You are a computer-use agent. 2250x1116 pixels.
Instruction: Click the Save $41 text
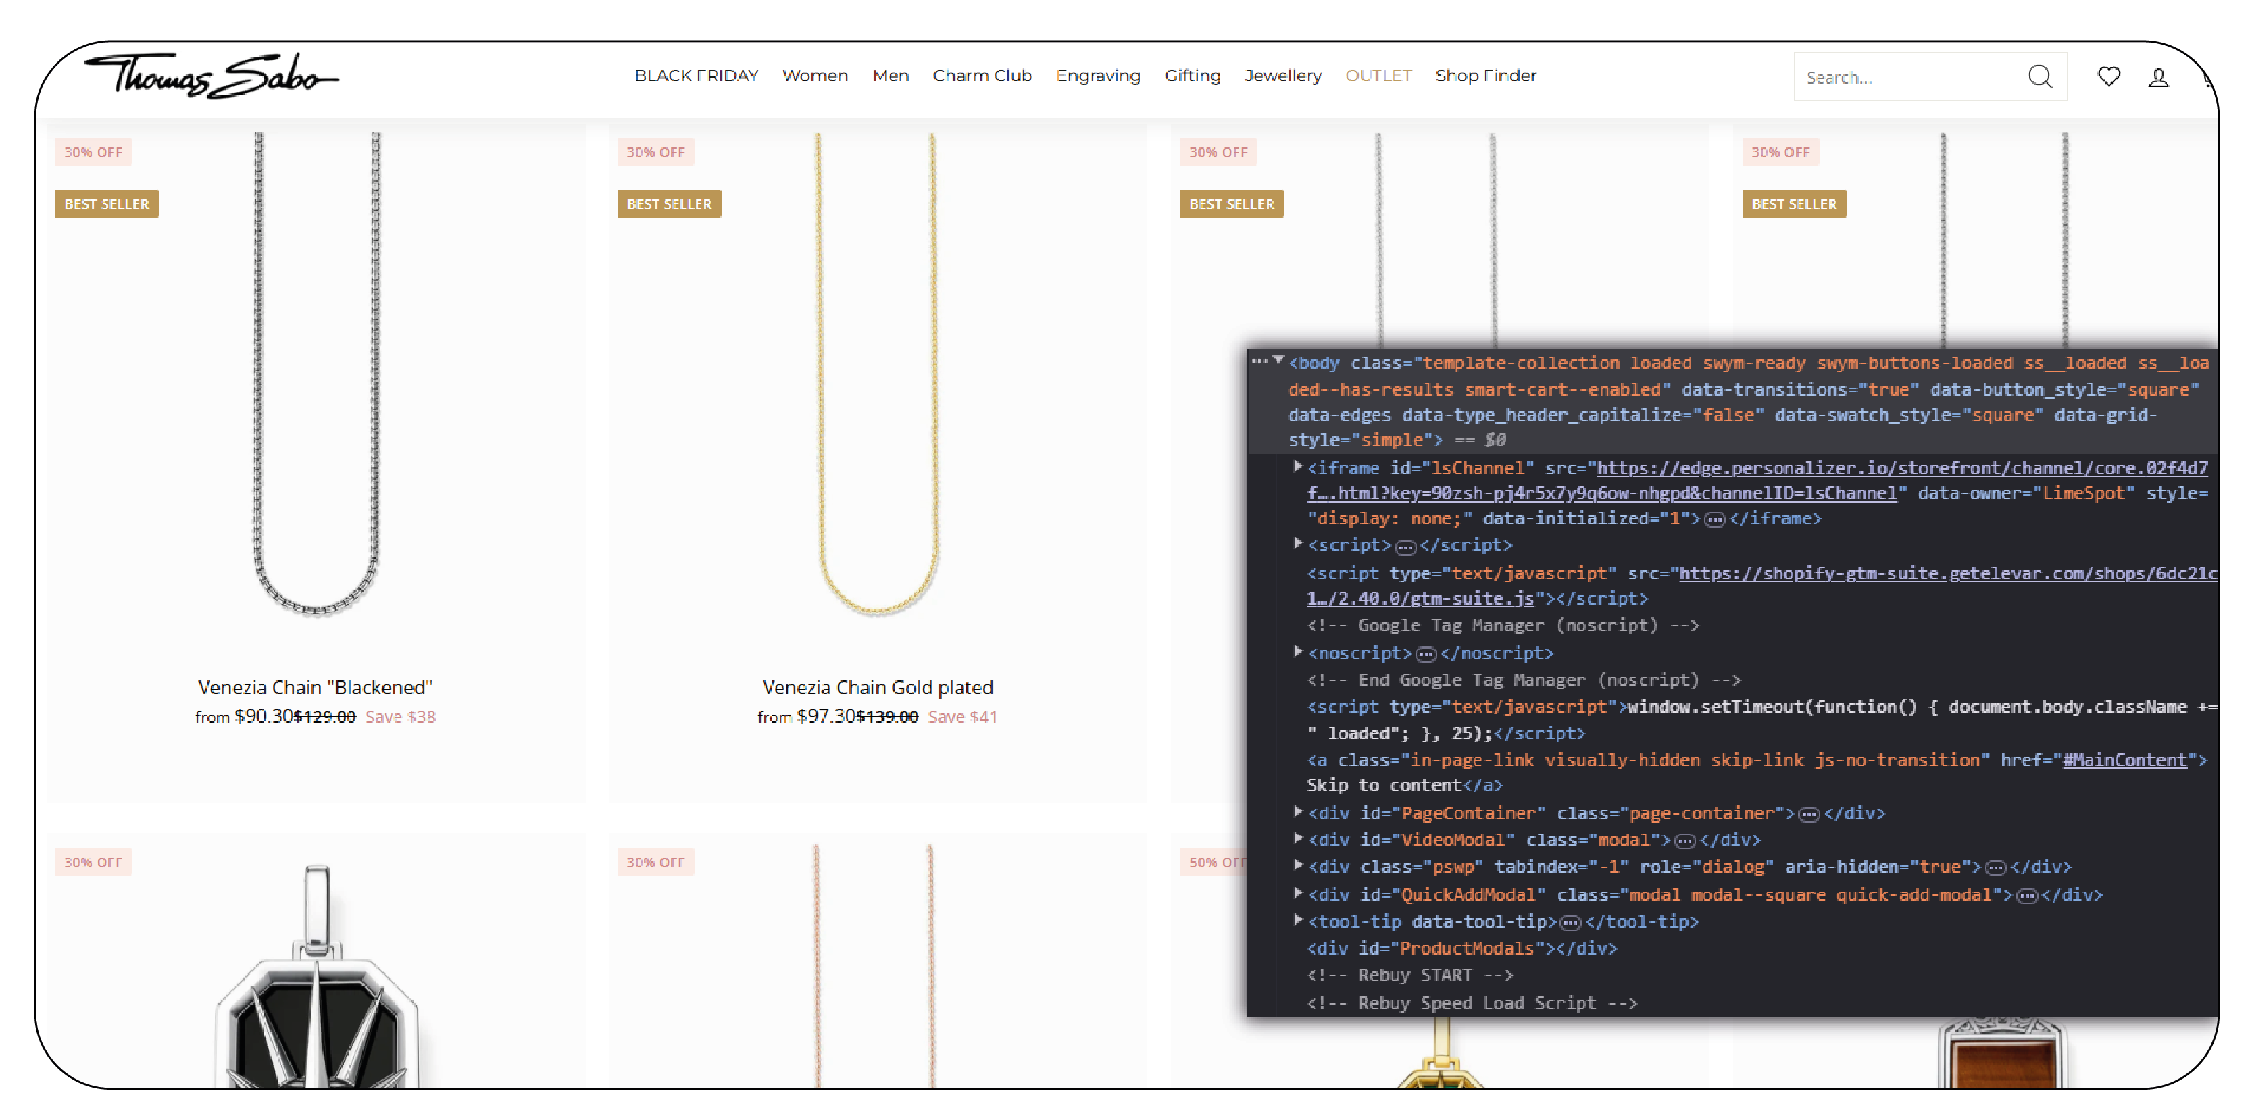point(961,717)
